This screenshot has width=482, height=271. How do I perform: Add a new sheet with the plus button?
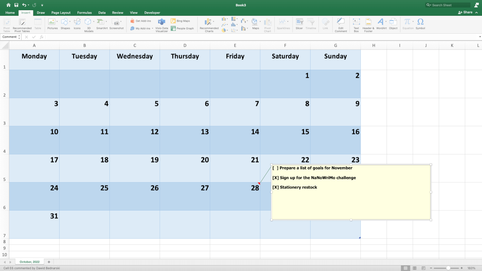tap(49, 262)
